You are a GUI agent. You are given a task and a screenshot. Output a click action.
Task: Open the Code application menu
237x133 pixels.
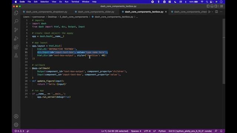point(22,2)
